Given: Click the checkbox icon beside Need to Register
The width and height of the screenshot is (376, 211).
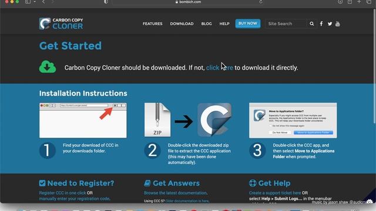Looking at the screenshot, I should [x=42, y=183].
